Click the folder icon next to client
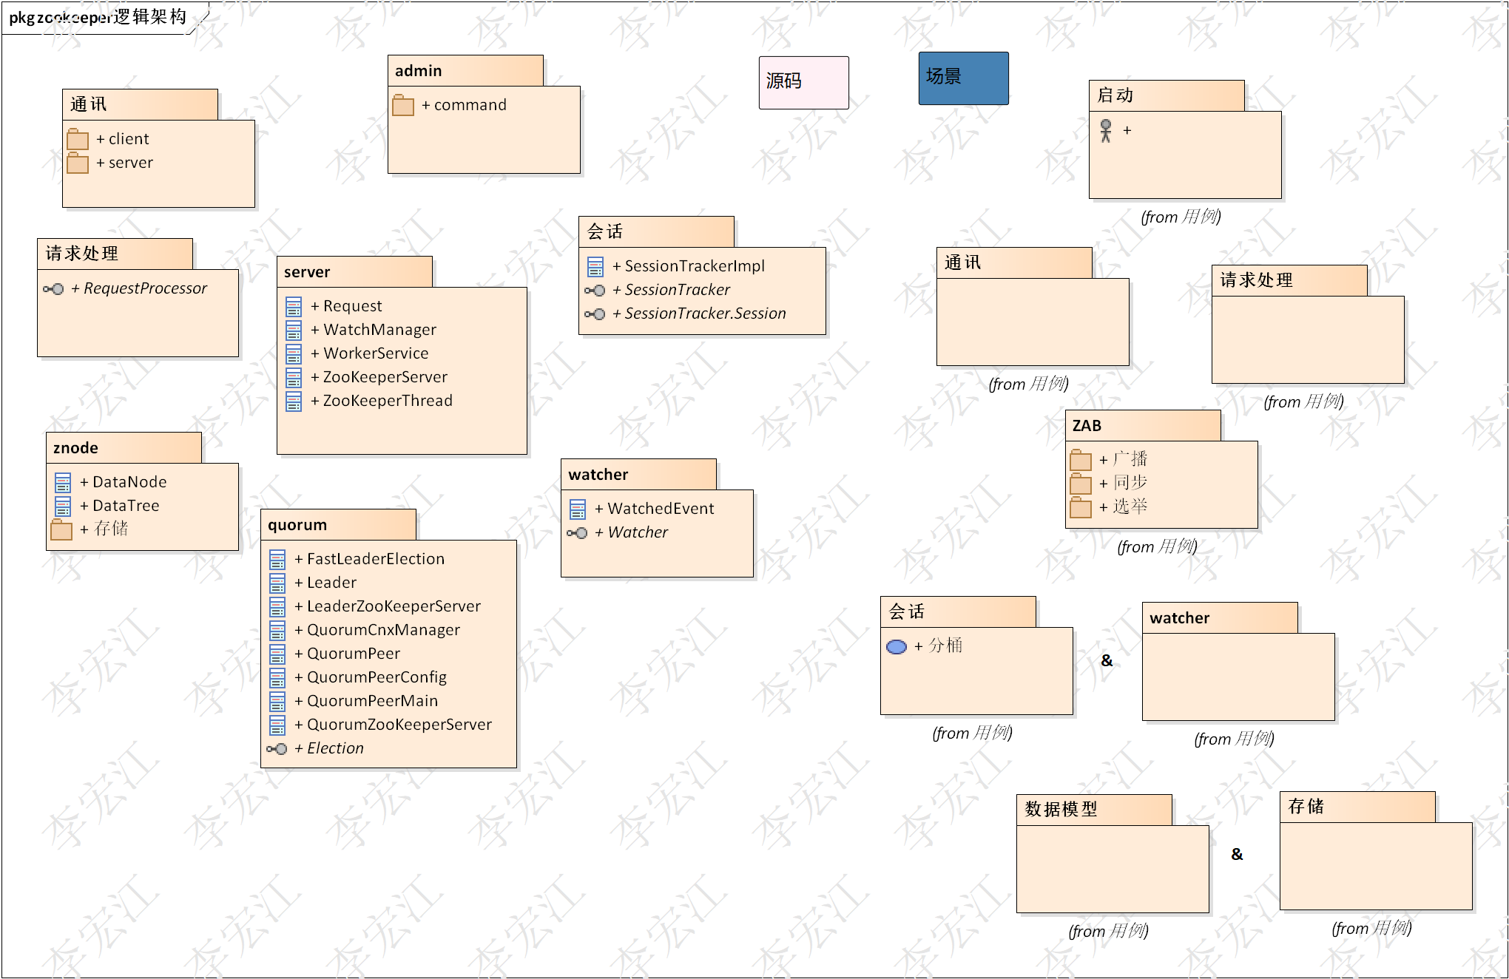 (77, 139)
